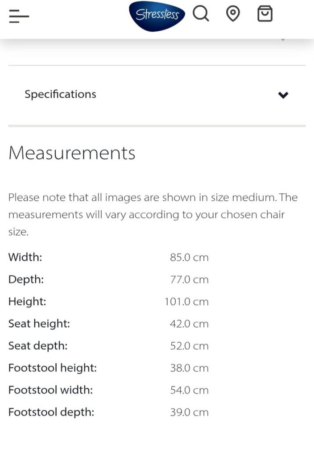The height and width of the screenshot is (457, 314).
Task: Click the size medium note paragraph
Action: 153,214
